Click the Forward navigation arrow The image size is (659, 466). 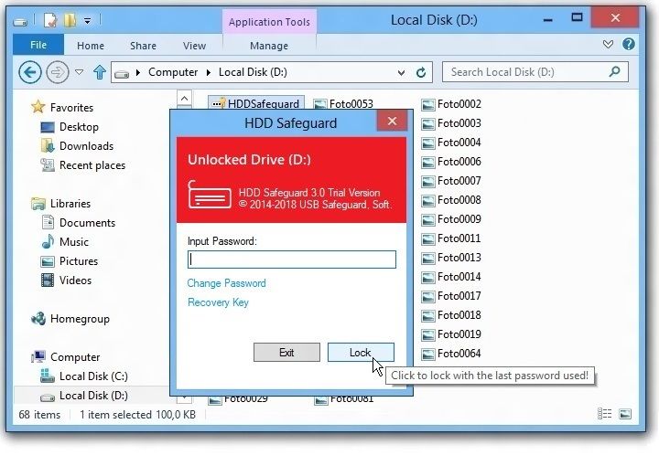click(57, 72)
